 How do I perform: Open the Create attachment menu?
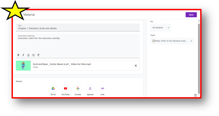[x=78, y=89]
